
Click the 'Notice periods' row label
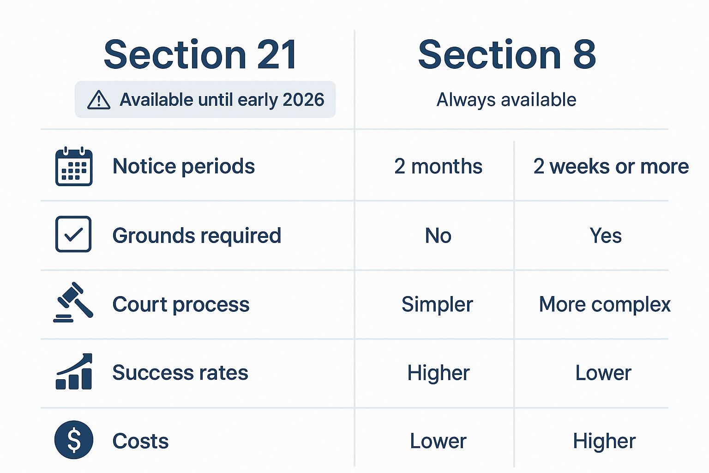click(184, 166)
